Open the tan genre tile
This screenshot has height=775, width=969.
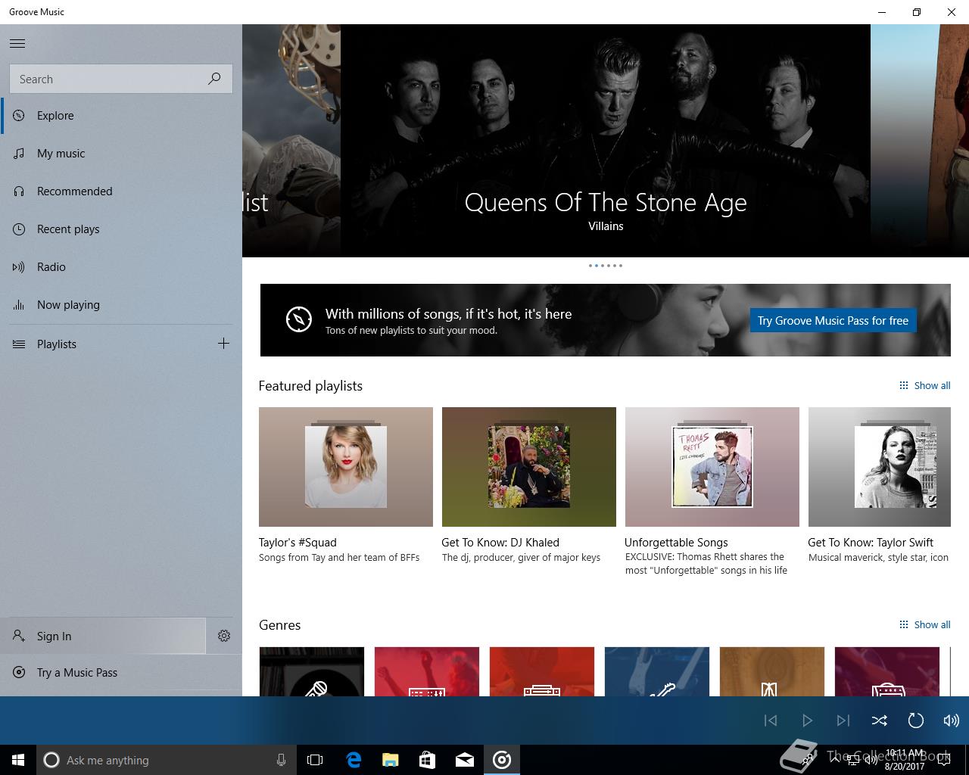click(772, 671)
